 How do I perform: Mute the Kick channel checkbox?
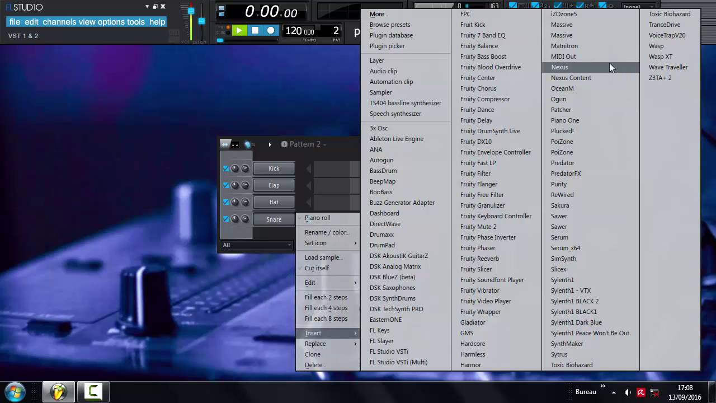click(x=226, y=168)
